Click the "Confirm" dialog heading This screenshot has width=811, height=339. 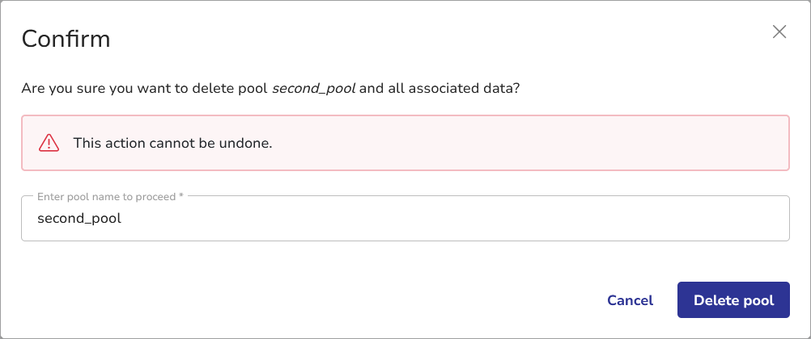click(x=66, y=38)
